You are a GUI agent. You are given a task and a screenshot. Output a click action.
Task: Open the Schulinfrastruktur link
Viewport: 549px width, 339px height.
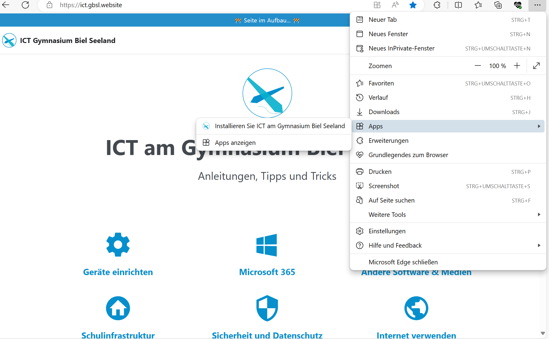pyautogui.click(x=118, y=335)
